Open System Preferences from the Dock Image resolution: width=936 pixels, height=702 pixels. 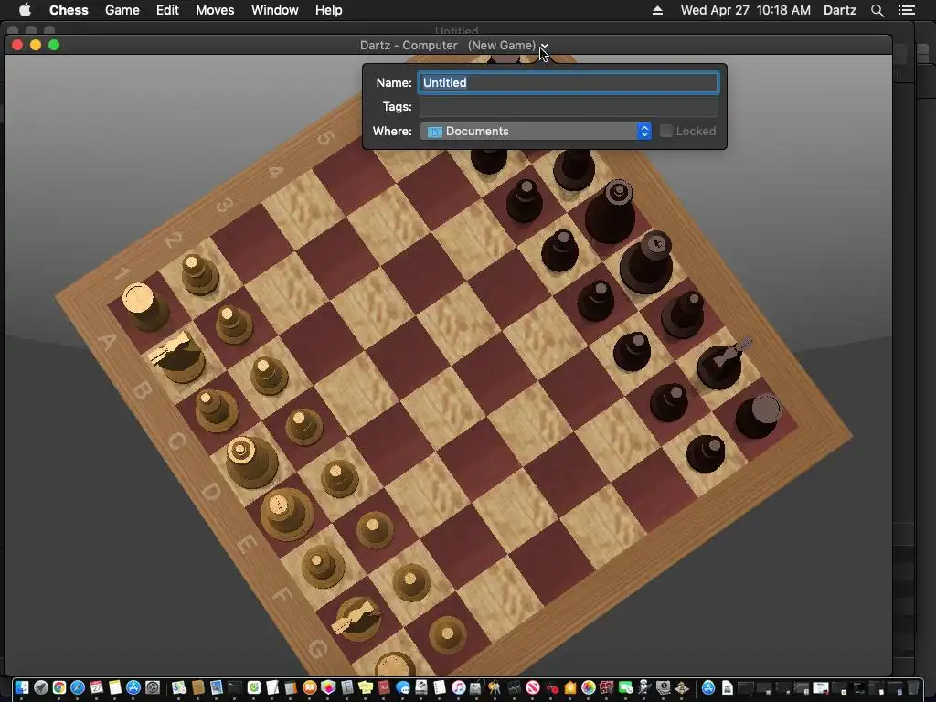(153, 687)
